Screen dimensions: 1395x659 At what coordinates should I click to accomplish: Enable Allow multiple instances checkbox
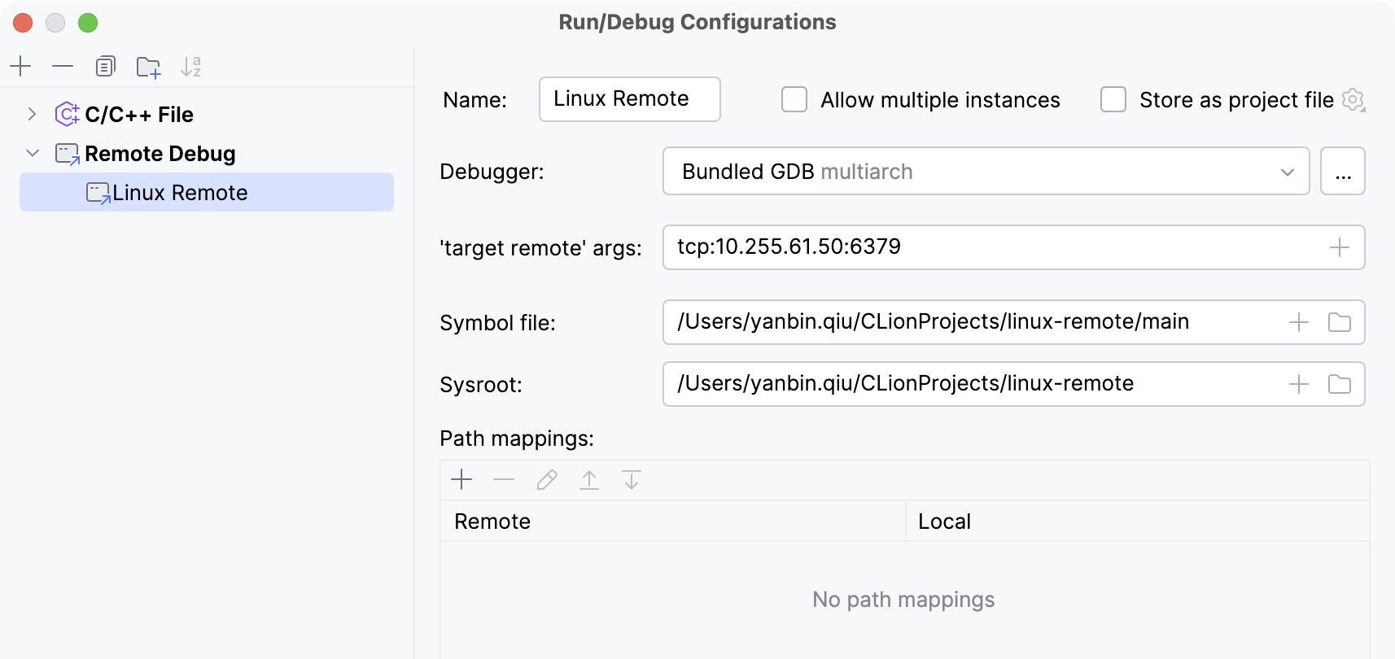pos(794,99)
